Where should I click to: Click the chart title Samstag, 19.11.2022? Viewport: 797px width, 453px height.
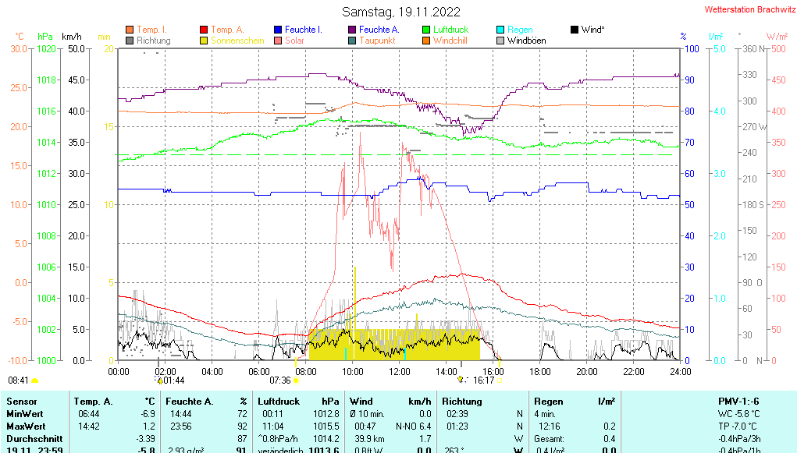pos(401,12)
